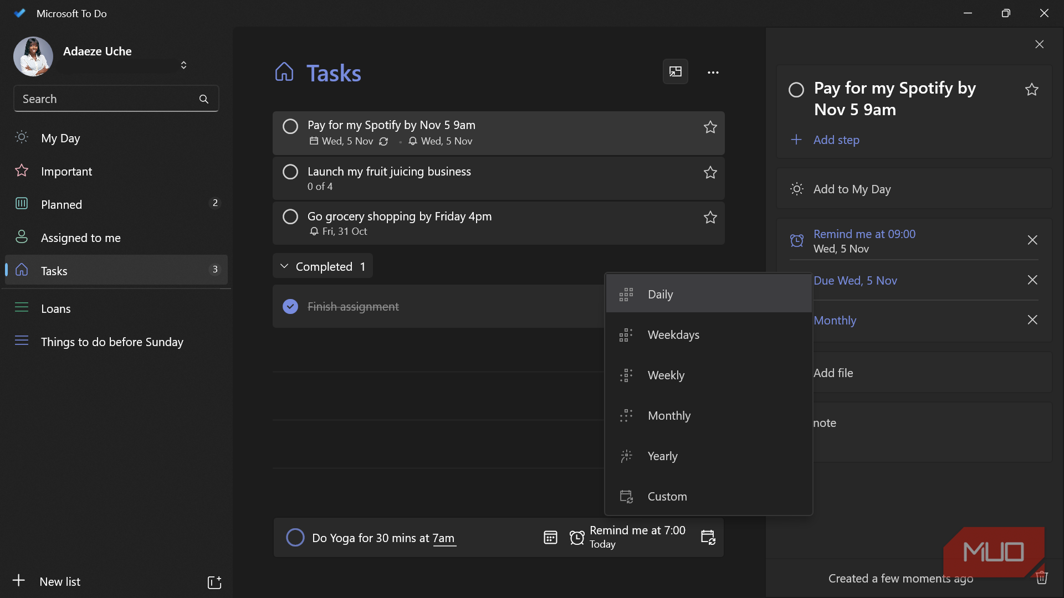Viewport: 1064px width, 598px height.
Task: Click Add to My Day
Action: tap(914, 189)
